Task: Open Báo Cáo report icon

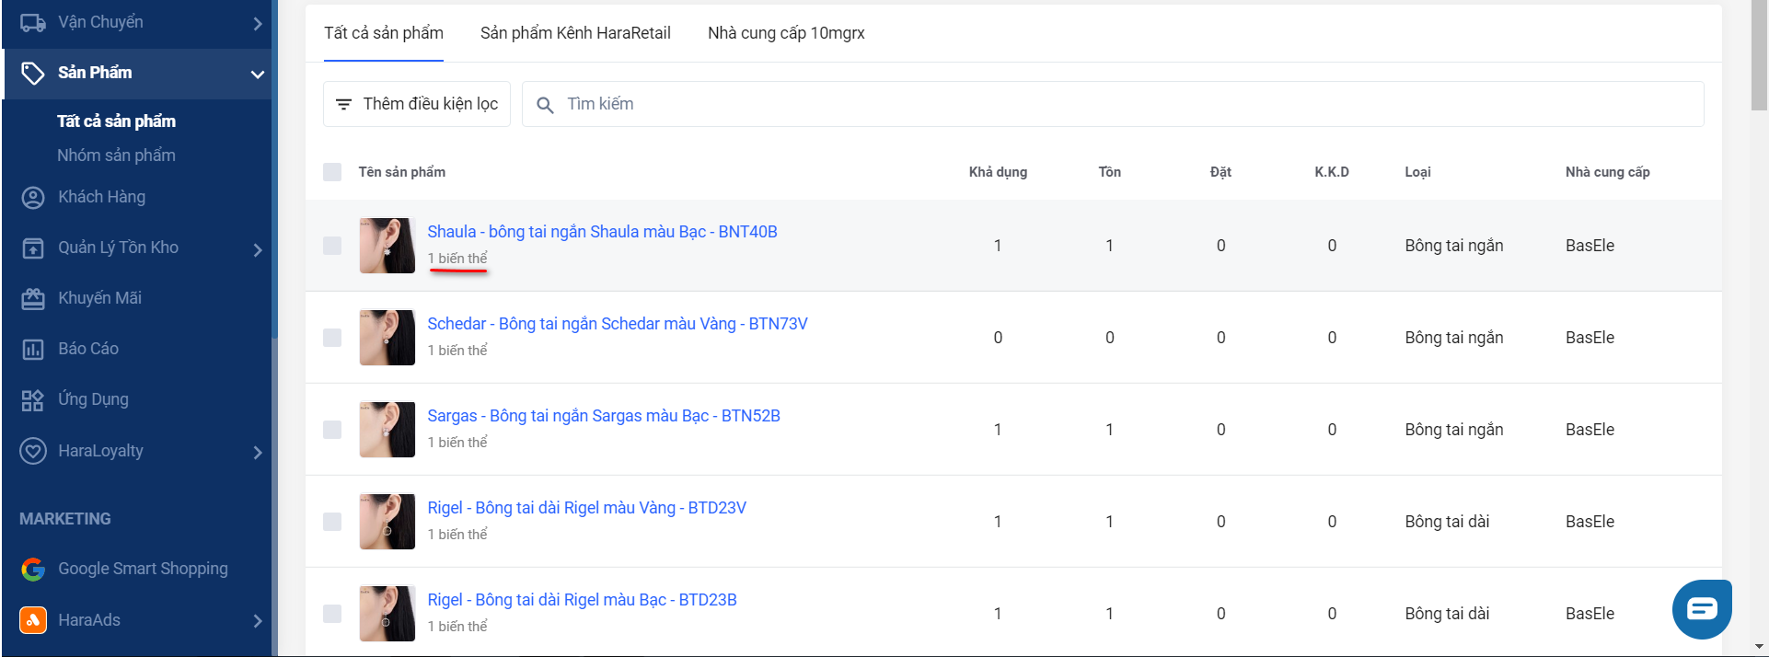Action: pyautogui.click(x=33, y=350)
